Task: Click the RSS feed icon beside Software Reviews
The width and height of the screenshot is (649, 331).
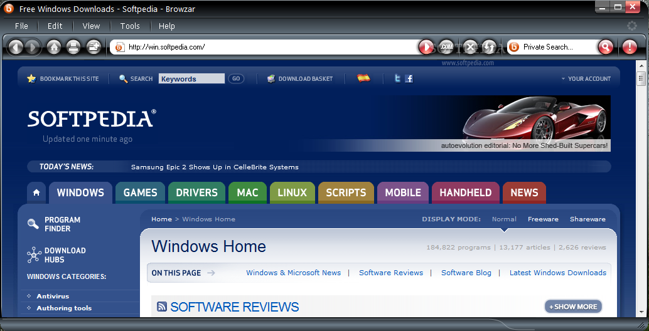Action: [162, 307]
